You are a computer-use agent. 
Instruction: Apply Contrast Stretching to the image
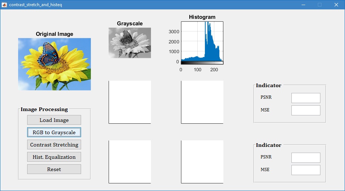[x=54, y=145]
